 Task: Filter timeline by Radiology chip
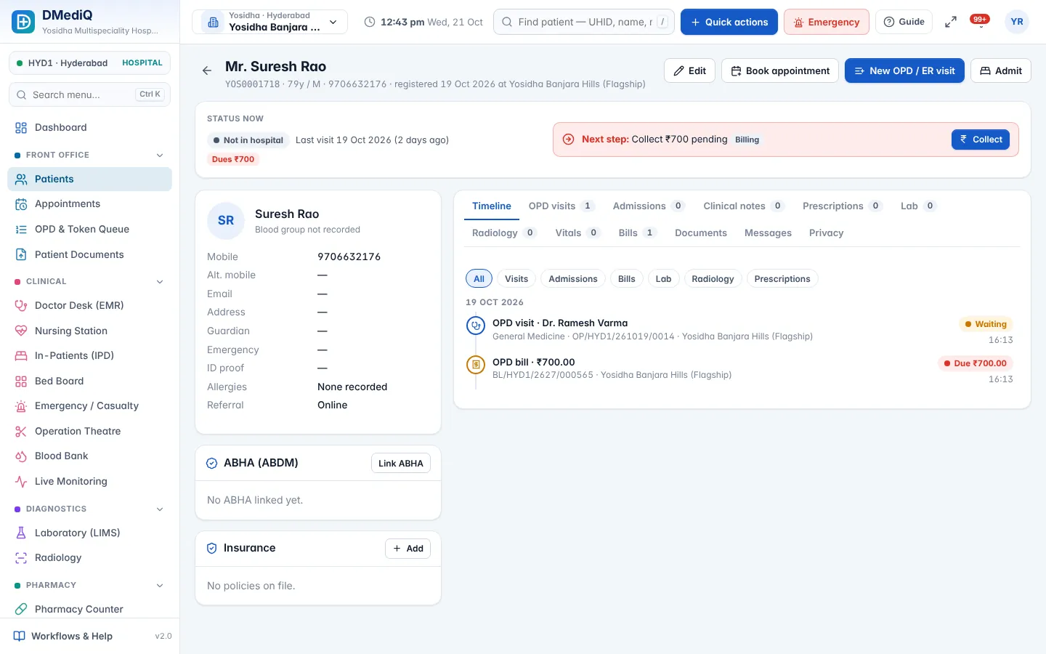tap(713, 279)
